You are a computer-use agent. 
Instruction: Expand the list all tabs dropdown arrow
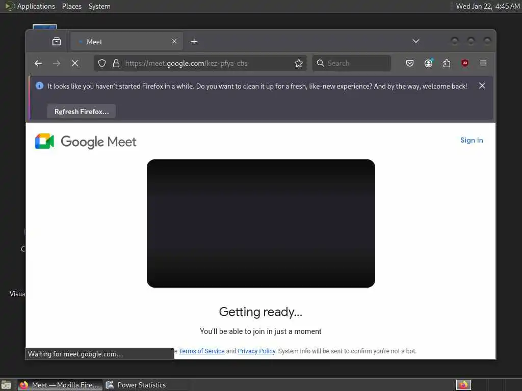coord(416,41)
